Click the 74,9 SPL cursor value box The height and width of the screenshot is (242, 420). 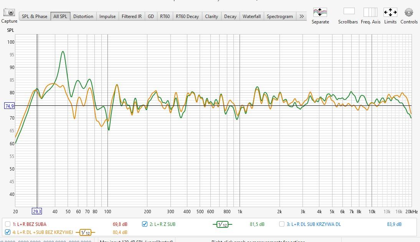10,106
